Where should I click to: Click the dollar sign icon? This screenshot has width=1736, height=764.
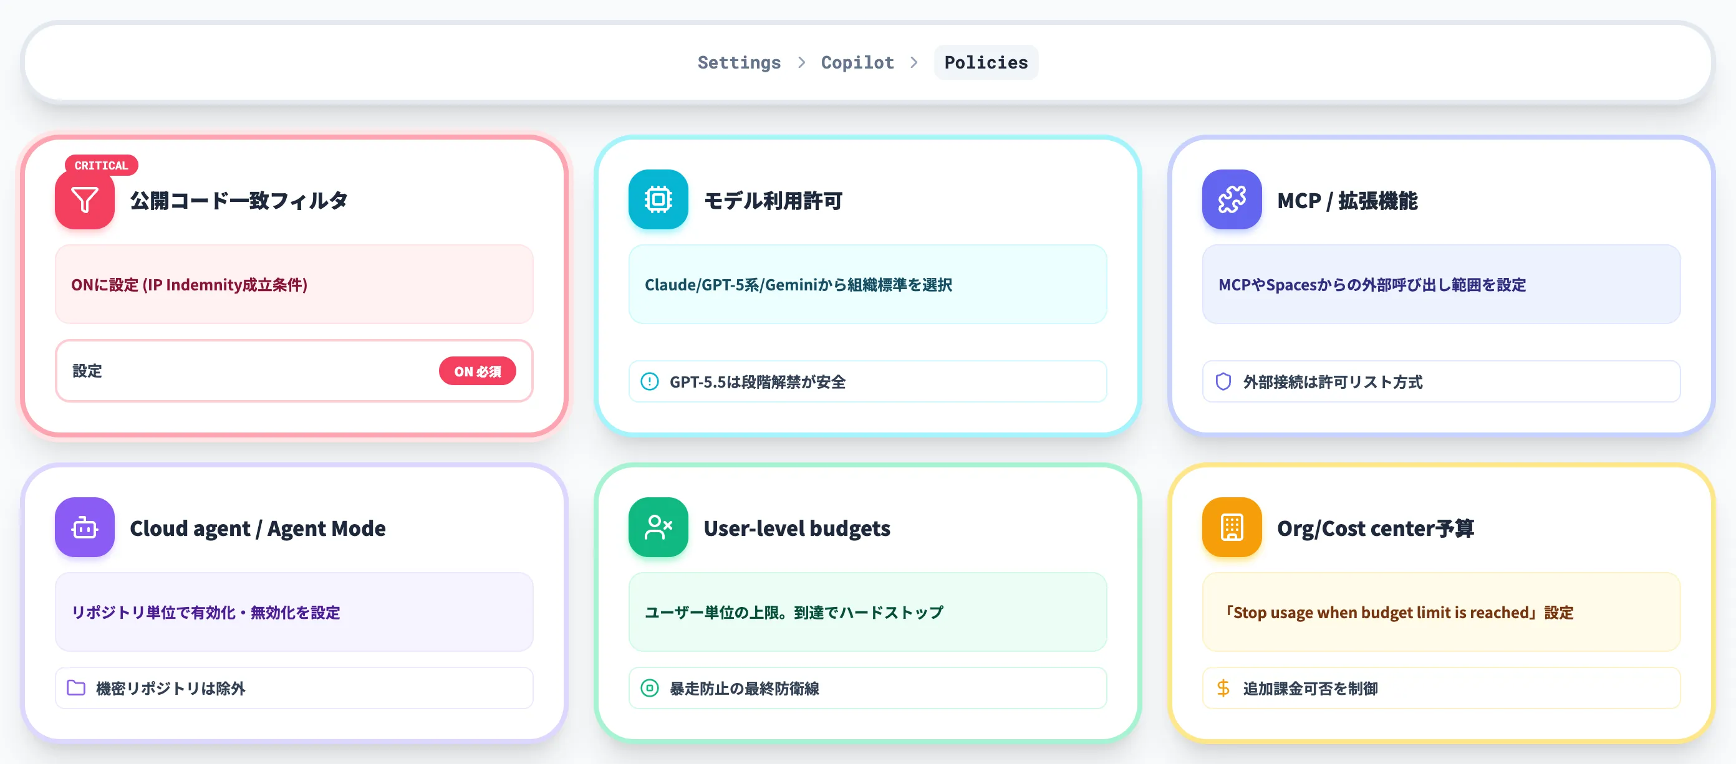click(x=1222, y=688)
